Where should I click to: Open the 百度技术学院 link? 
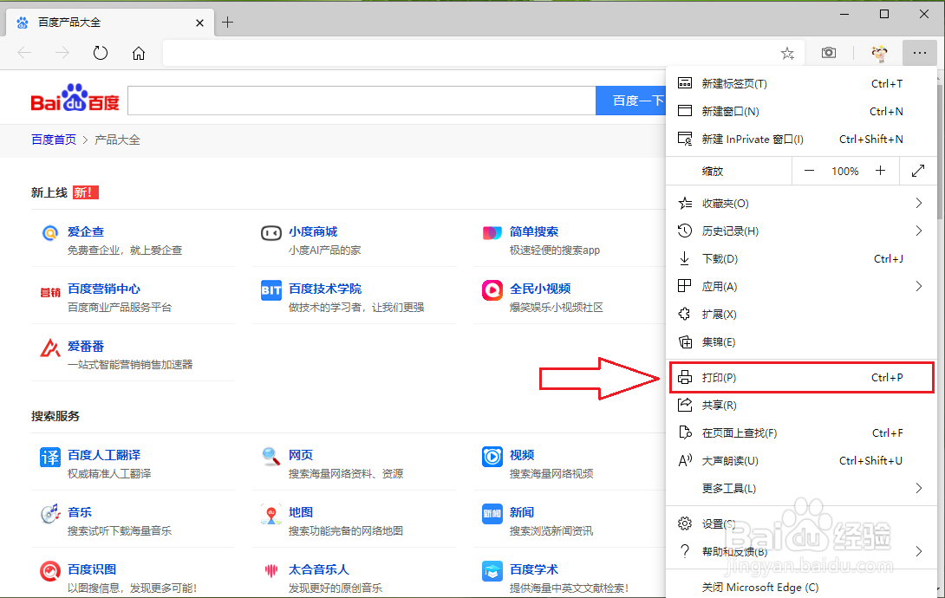(325, 289)
